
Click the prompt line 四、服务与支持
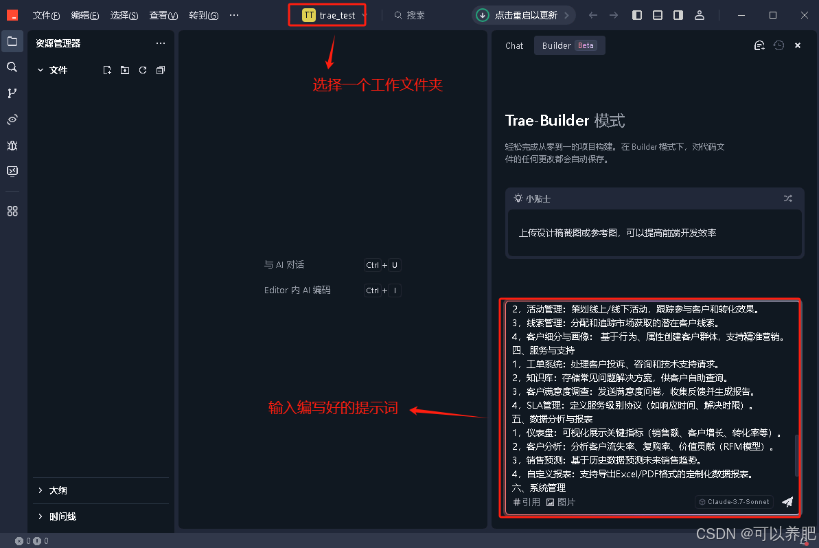[543, 350]
